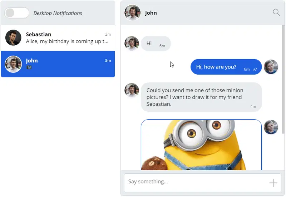
Task: Click Sebastian's avatar in the contact list
Action: (x=13, y=37)
